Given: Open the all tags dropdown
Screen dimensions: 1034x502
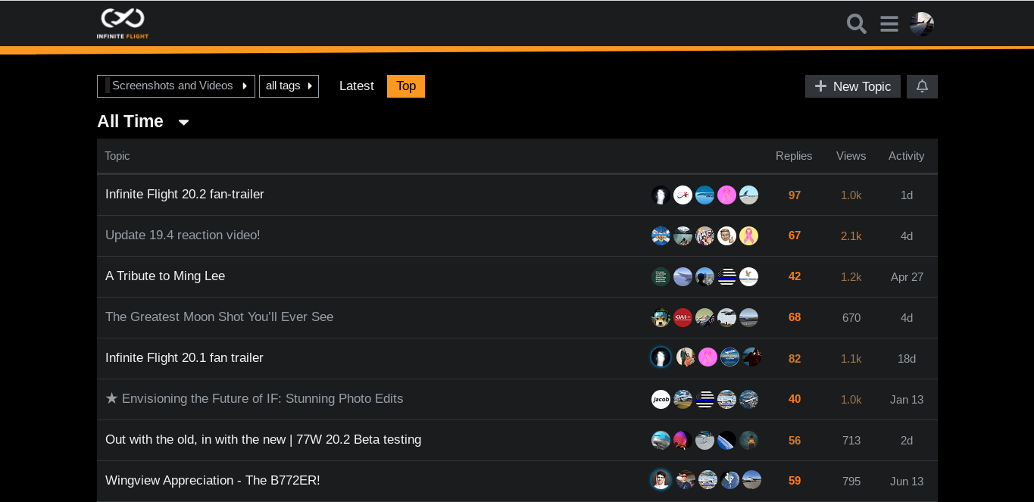Looking at the screenshot, I should point(289,86).
